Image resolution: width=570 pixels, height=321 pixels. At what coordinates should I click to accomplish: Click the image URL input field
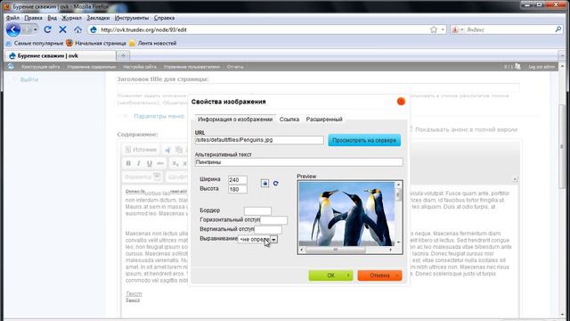[259, 140]
